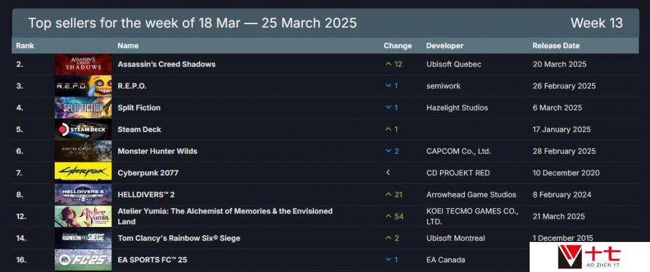Click Monster Hunter Wilds' down 2 indicator
This screenshot has height=272, width=650.
[392, 151]
